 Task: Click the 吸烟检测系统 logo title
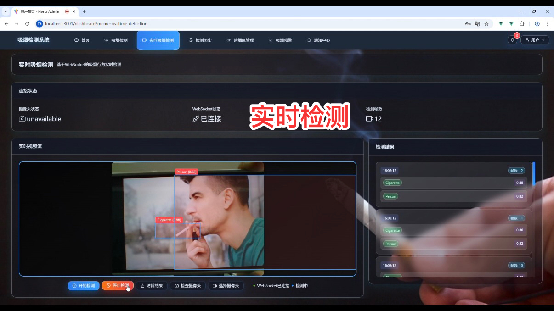(34, 40)
